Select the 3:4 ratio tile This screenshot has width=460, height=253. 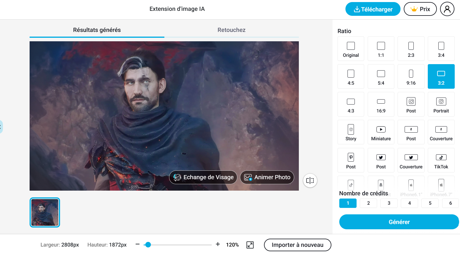(x=441, y=49)
